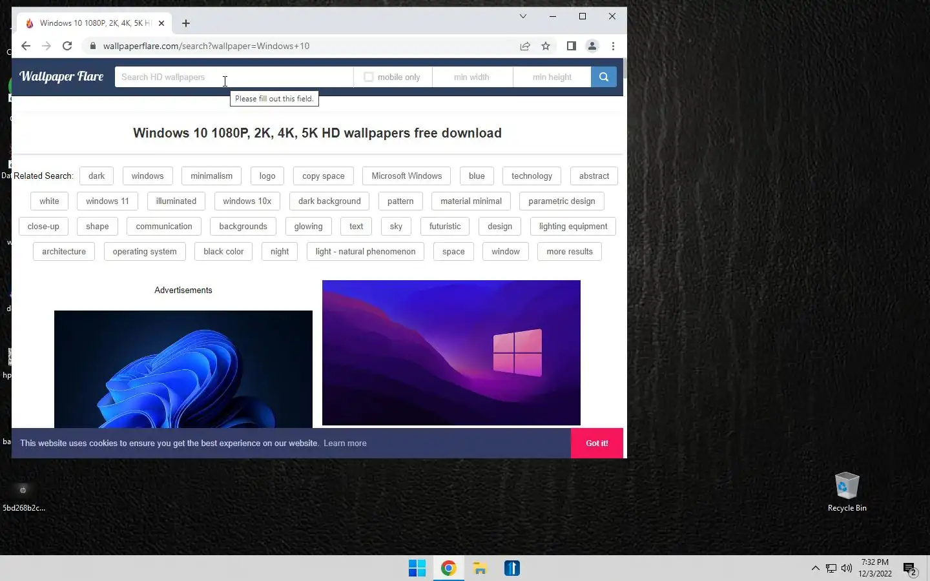Click the material minimal tag
This screenshot has width=930, height=581.
[x=471, y=201]
